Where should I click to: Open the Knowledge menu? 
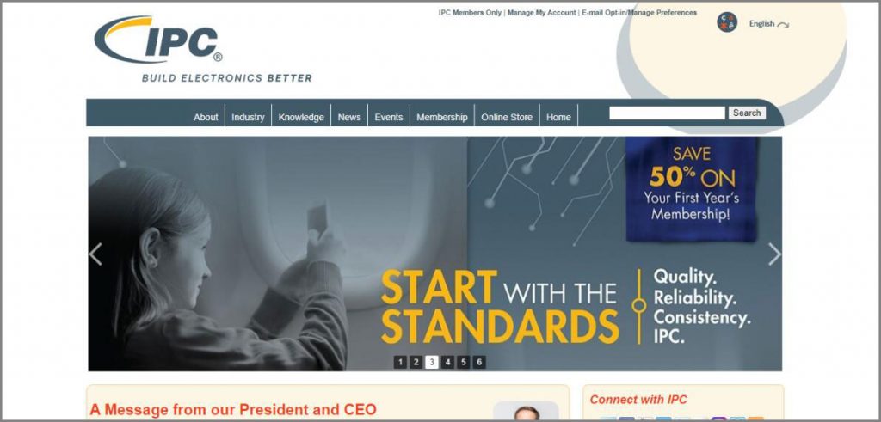pyautogui.click(x=301, y=117)
